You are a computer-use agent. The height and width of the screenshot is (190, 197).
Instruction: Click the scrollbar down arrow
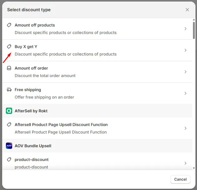[194, 168]
